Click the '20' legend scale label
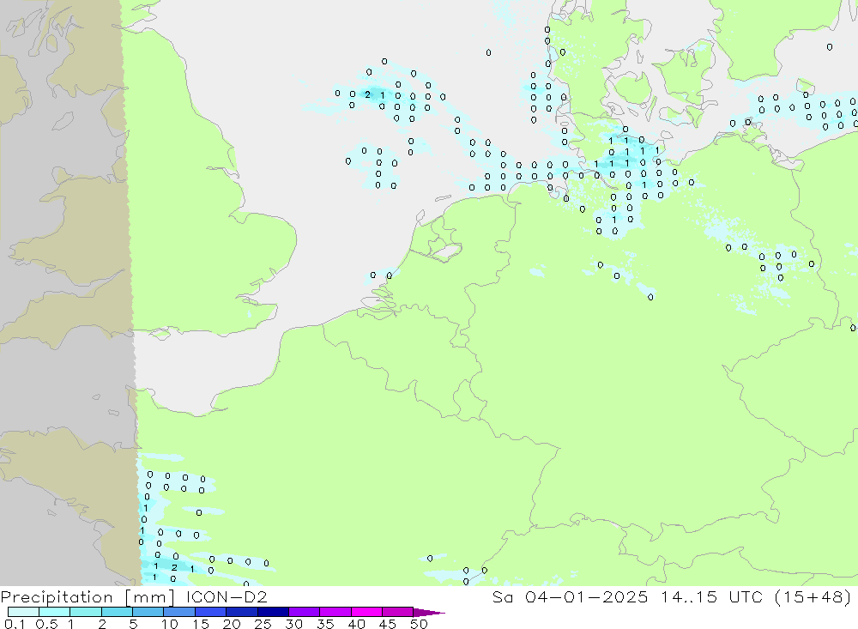This screenshot has width=858, height=629. point(232,624)
